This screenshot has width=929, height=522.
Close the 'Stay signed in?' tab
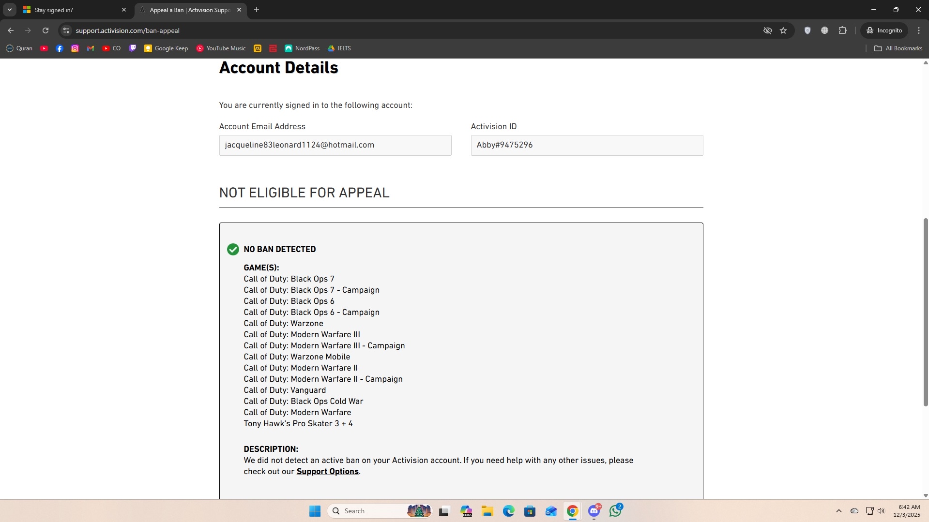pos(124,10)
